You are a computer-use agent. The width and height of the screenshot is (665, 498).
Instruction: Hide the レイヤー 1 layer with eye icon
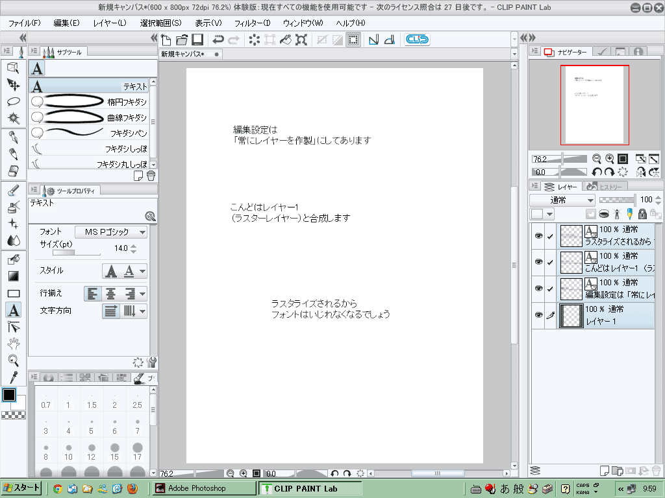pos(538,315)
